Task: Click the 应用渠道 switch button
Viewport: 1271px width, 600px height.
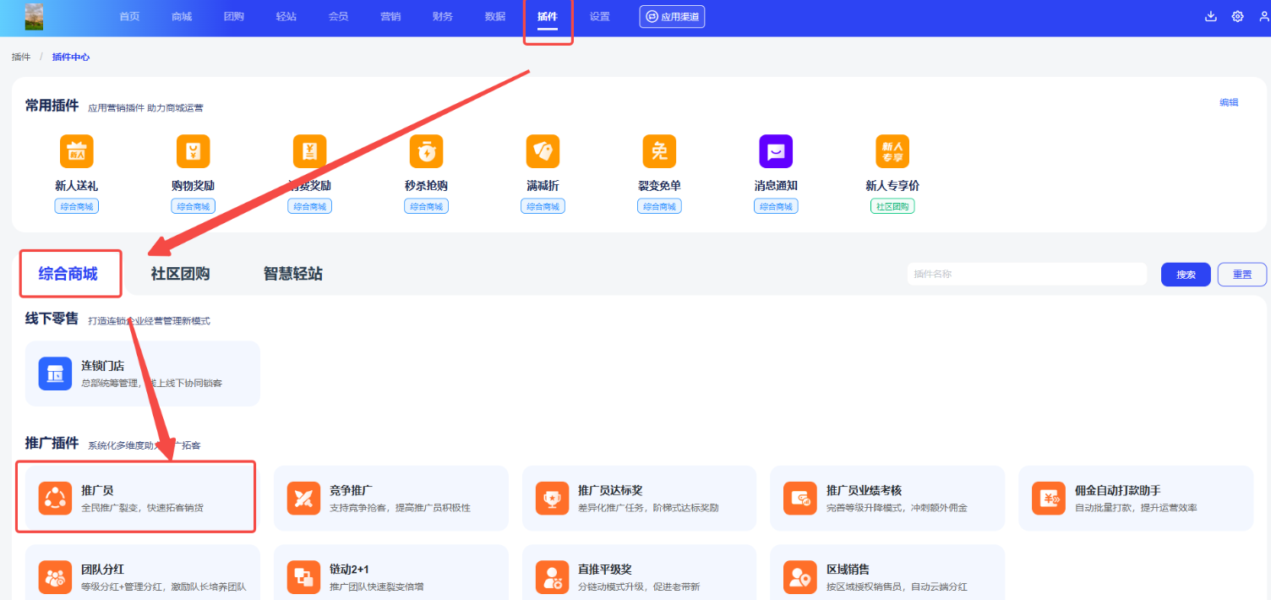Action: [x=672, y=17]
